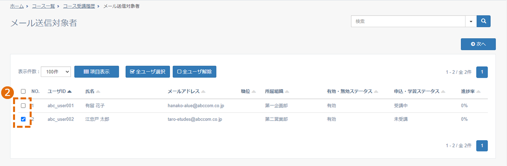
Task: Sort by 所属組織 column
Action: (277, 91)
